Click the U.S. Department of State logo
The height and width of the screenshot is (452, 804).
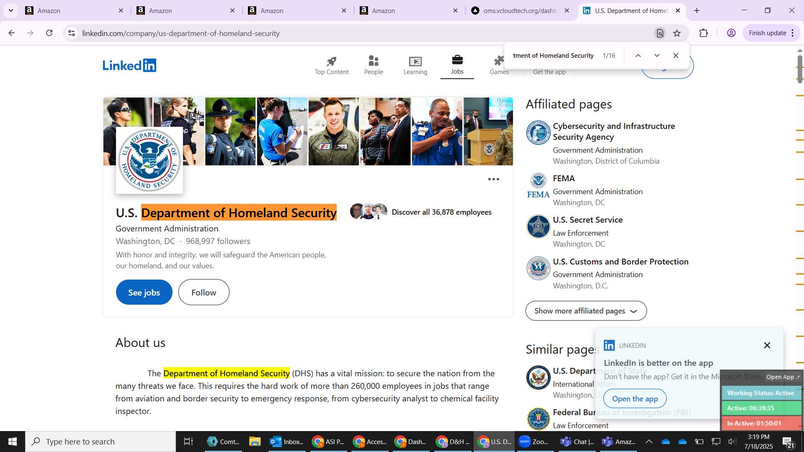click(x=538, y=378)
